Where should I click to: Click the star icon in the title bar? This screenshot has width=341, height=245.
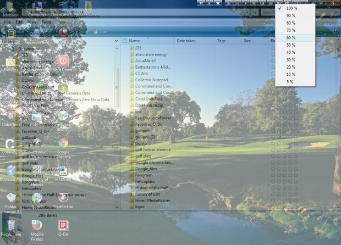click(218, 3)
